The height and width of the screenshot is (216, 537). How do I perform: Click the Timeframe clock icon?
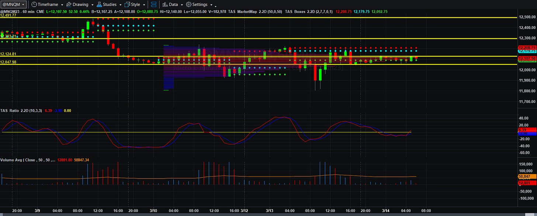click(34, 4)
